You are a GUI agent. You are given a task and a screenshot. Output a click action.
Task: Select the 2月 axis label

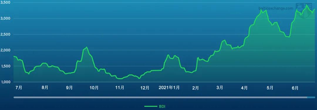[x=195, y=88]
